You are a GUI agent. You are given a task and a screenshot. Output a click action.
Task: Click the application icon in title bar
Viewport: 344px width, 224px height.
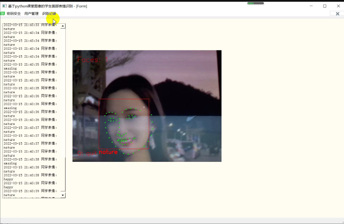[x=4, y=6]
